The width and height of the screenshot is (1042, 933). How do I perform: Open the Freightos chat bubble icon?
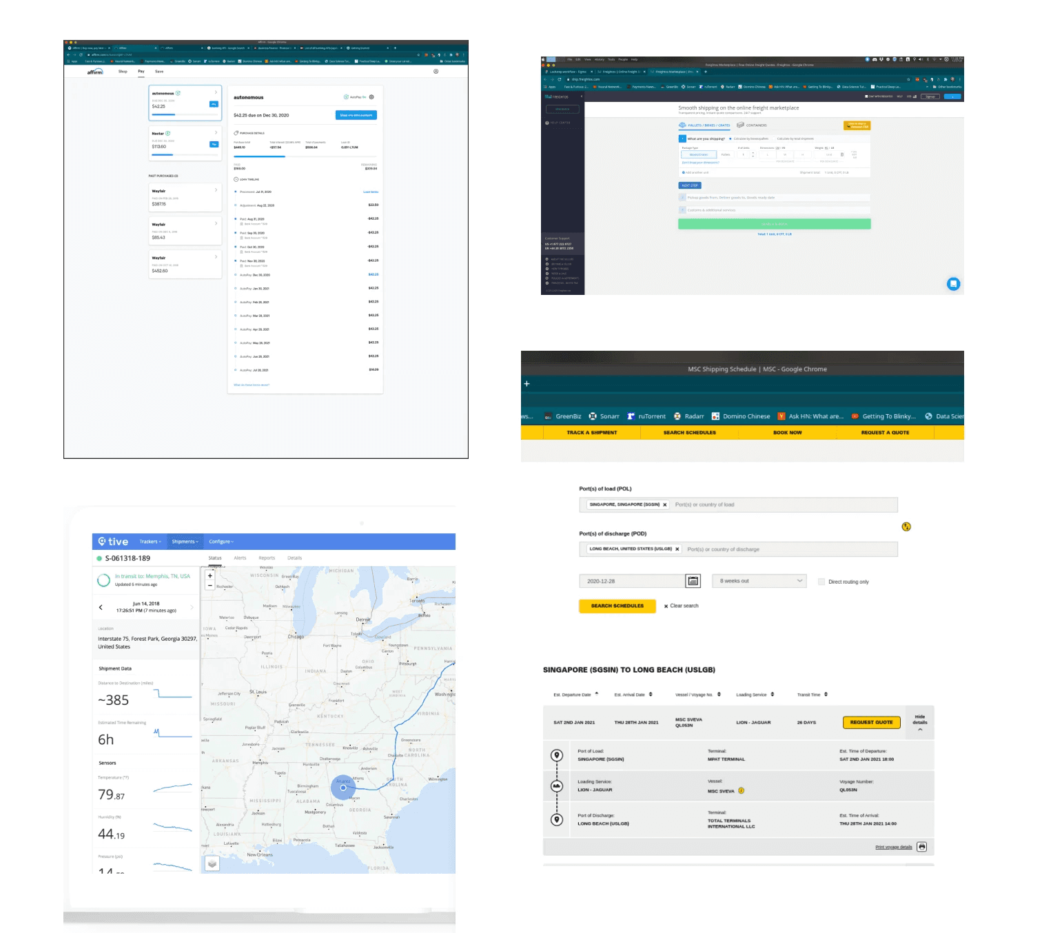pos(953,283)
